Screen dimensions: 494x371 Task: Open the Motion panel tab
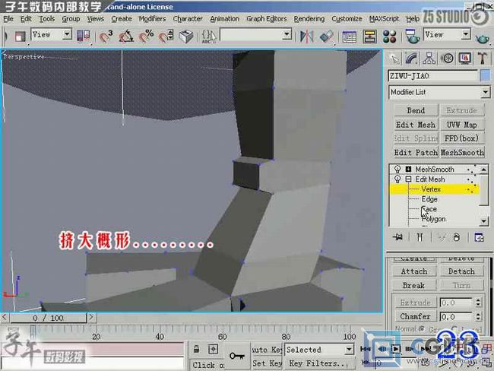(446, 59)
